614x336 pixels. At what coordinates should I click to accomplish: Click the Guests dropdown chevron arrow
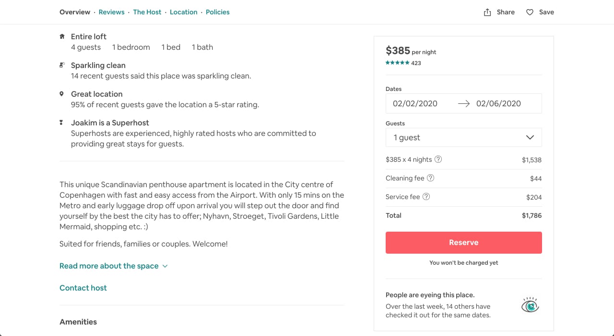pyautogui.click(x=530, y=137)
